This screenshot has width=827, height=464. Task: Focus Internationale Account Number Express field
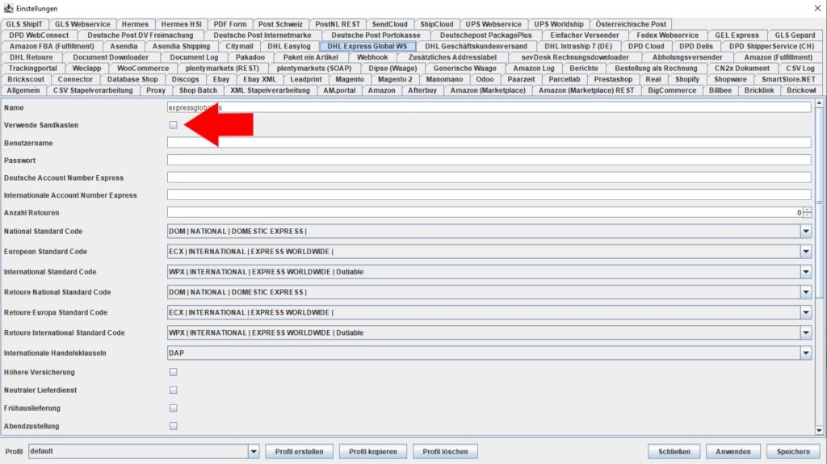(489, 195)
